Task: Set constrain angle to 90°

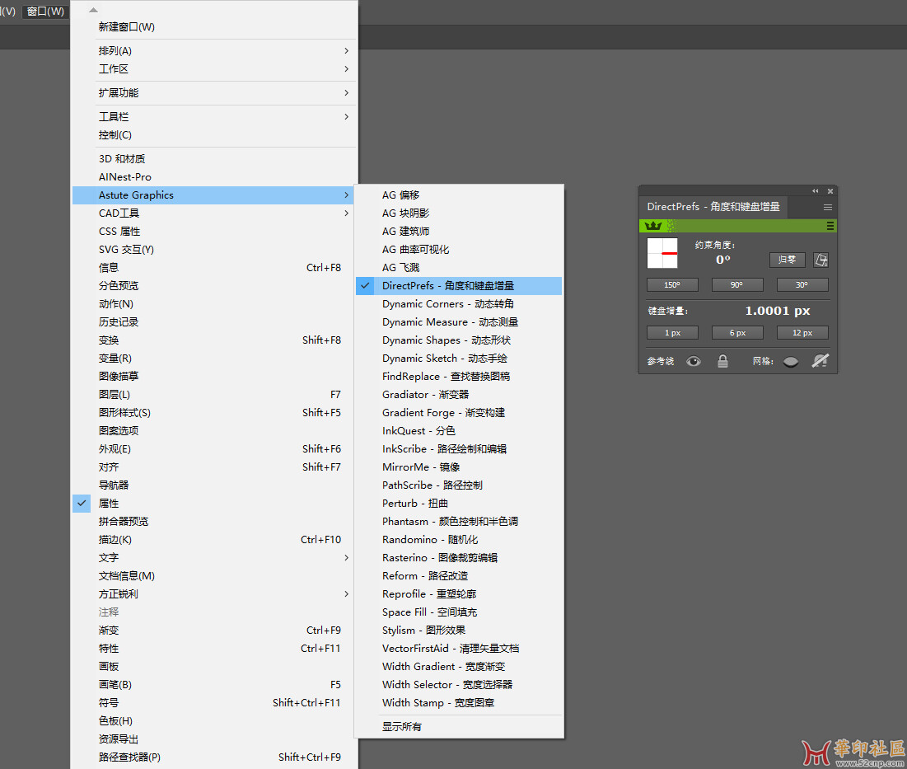Action: tap(737, 284)
